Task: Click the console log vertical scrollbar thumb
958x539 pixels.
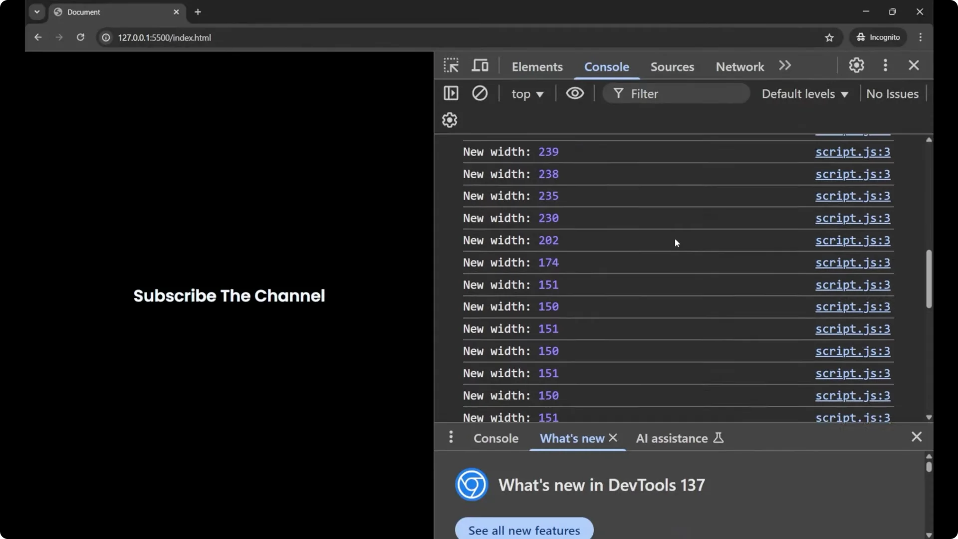Action: (x=929, y=278)
